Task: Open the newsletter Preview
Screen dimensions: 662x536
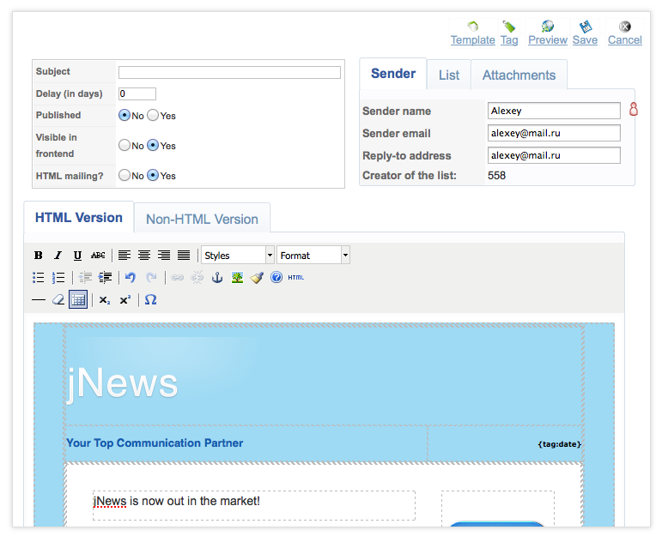Action: (x=548, y=33)
